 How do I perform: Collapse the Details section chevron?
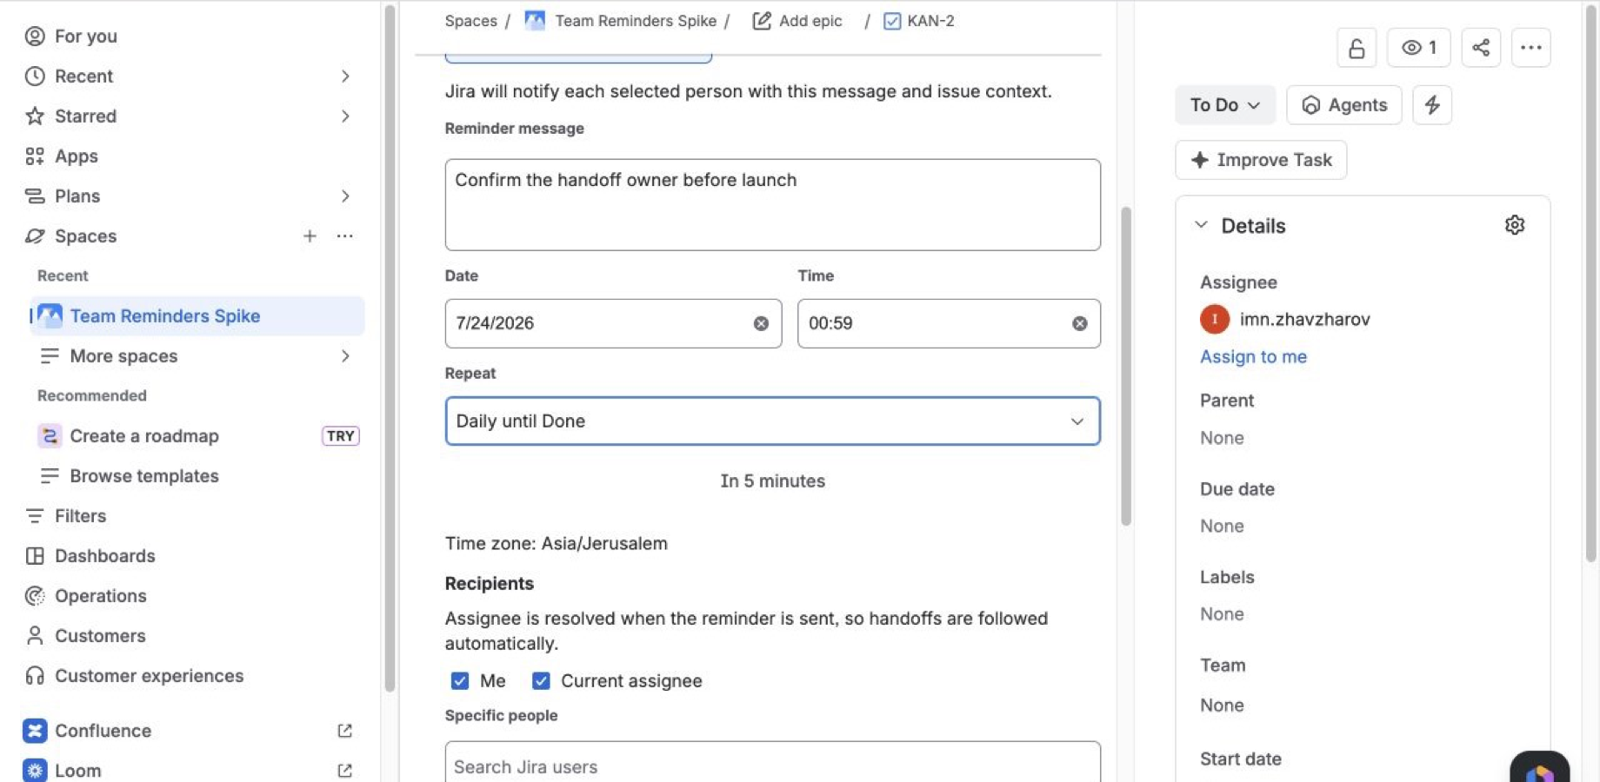tap(1201, 225)
